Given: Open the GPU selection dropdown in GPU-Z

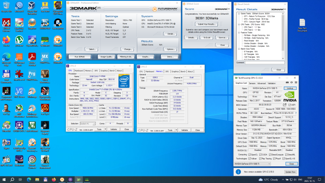Looking at the screenshot, I should 252,164.
